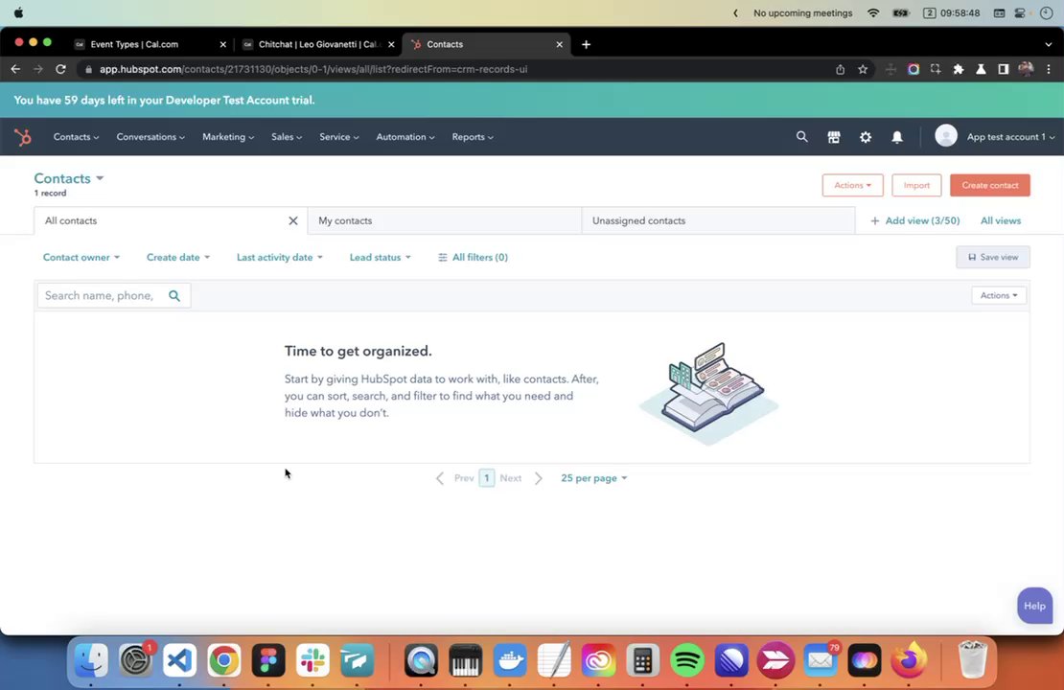The height and width of the screenshot is (690, 1064).
Task: Go back in browser history
Action: coord(15,69)
